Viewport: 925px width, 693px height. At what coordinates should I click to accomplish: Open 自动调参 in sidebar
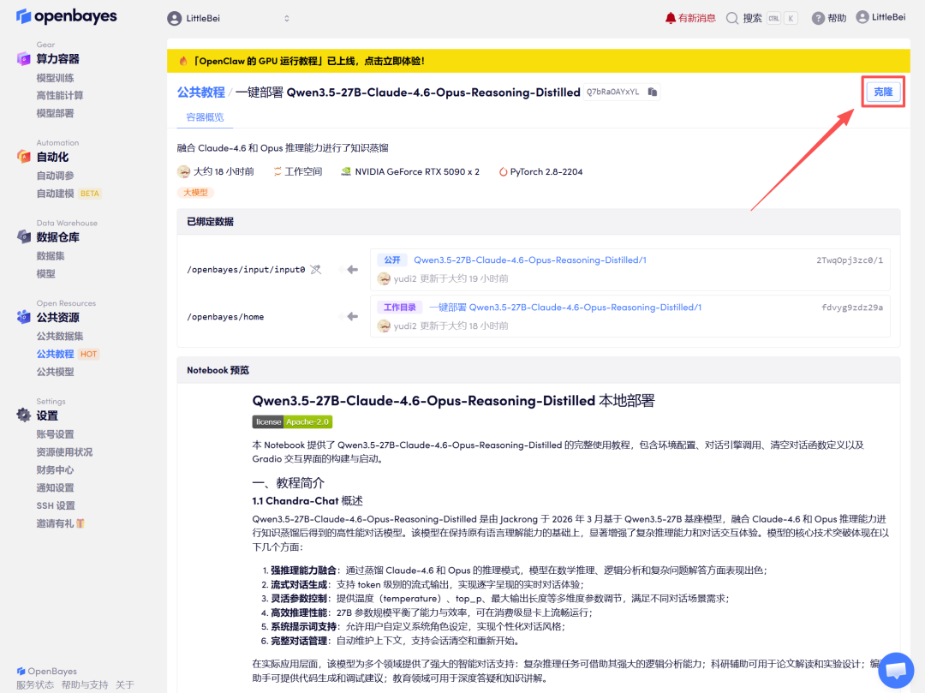[55, 176]
